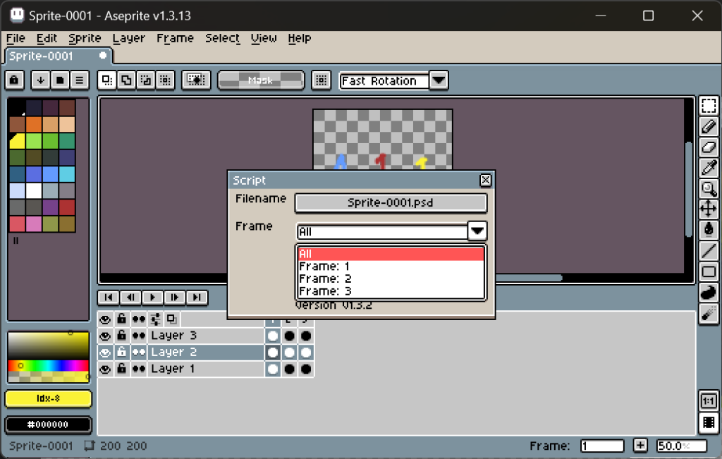Open the Edit menu
This screenshot has width=722, height=459.
point(47,38)
